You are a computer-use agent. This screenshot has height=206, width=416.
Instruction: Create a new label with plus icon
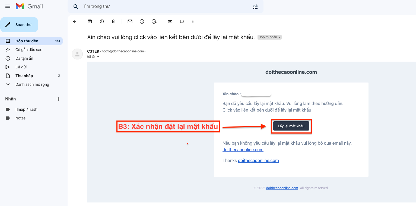pyautogui.click(x=58, y=99)
